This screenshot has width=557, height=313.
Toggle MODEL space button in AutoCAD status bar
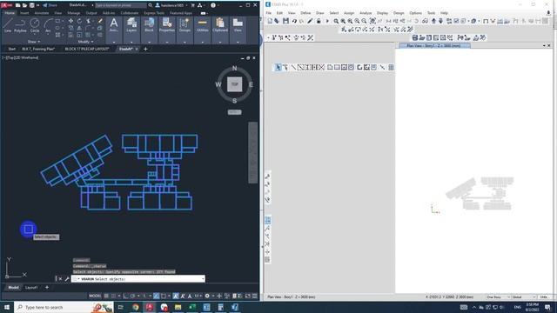tap(95, 296)
